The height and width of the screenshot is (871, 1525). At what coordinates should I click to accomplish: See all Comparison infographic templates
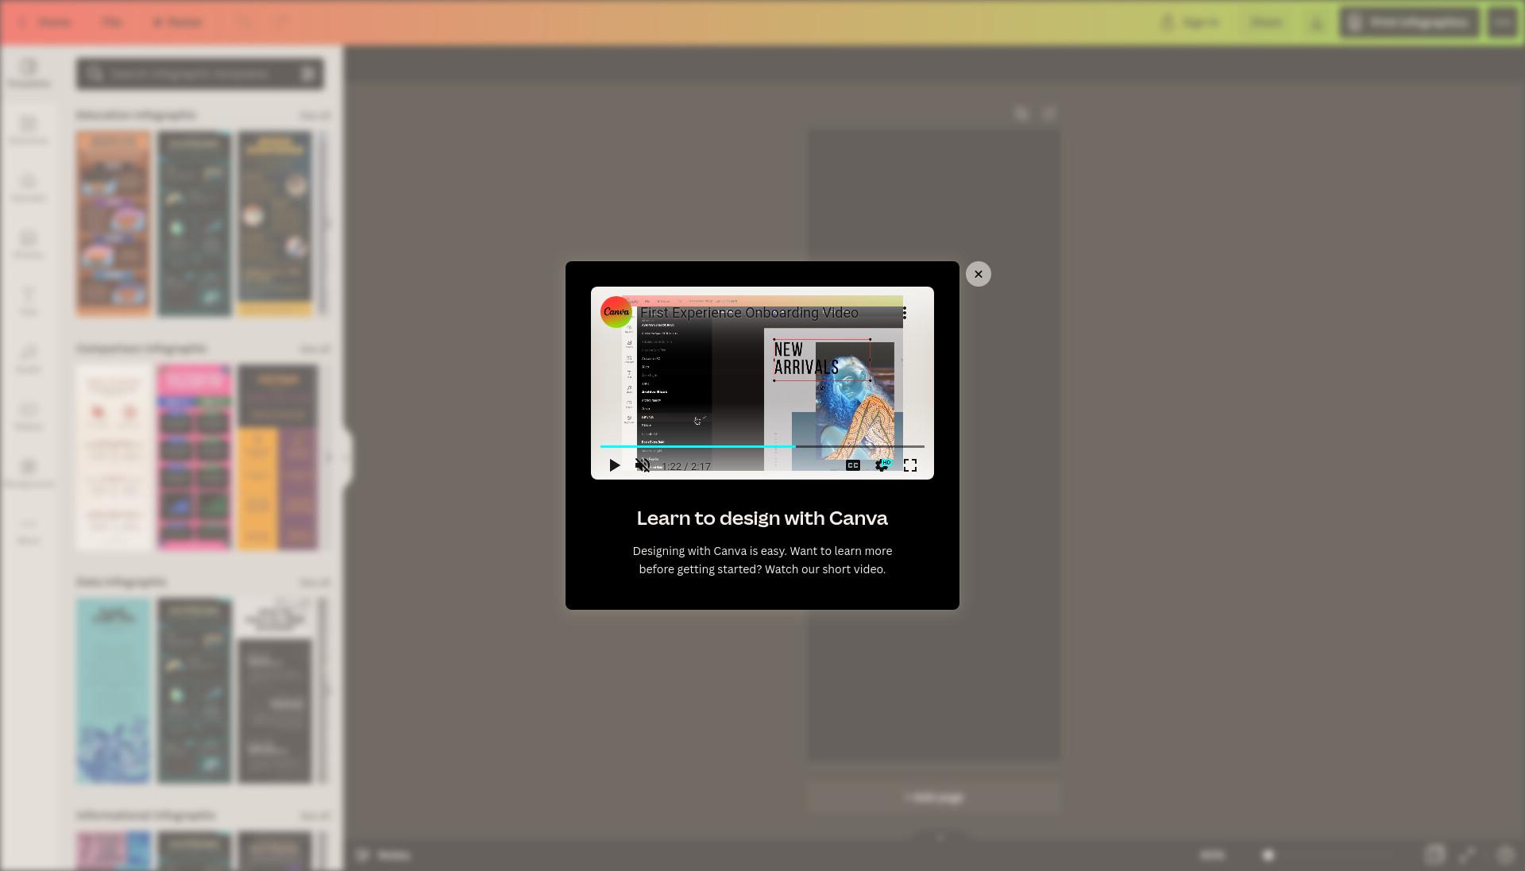(315, 349)
